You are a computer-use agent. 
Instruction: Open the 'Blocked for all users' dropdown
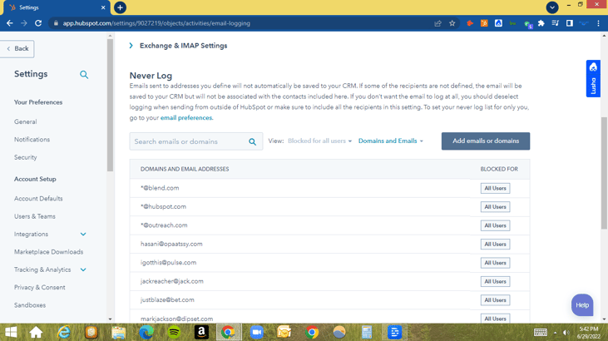[319, 141]
